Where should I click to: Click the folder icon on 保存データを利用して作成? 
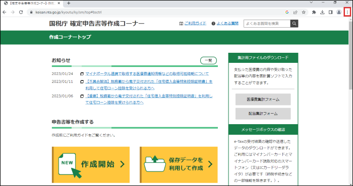155,164
